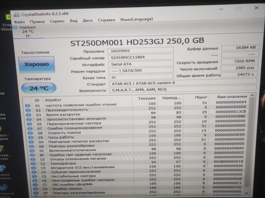Viewport: 265px width, 198px height.
Task: Click status icon for 0B Повторы рекалибровки
Action: pos(32,147)
